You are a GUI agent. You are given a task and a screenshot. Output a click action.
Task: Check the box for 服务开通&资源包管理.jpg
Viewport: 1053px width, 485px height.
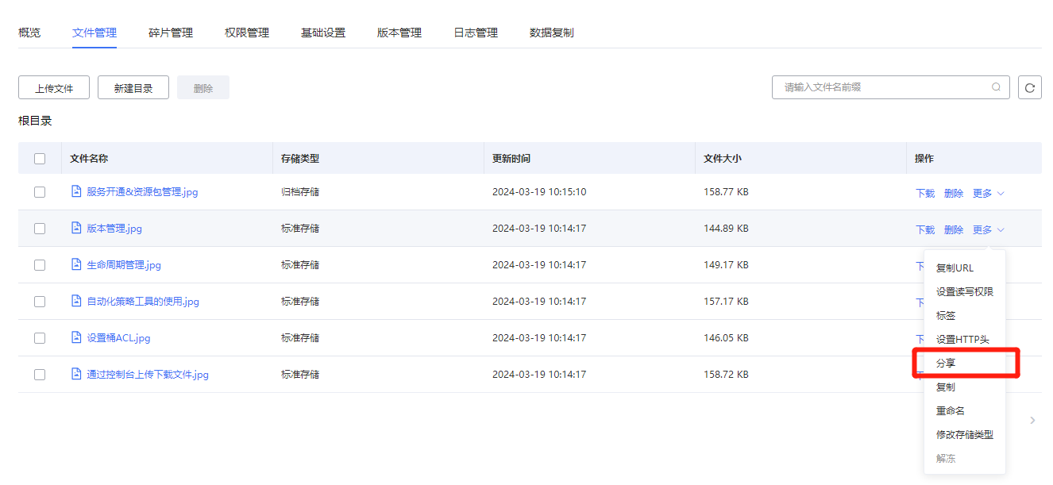[40, 192]
